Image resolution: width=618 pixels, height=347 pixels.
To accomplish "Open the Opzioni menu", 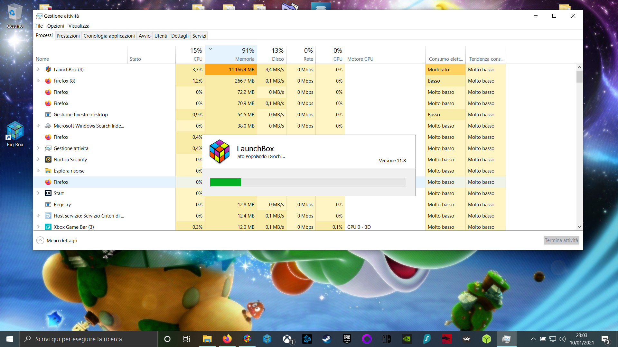I will pos(55,26).
